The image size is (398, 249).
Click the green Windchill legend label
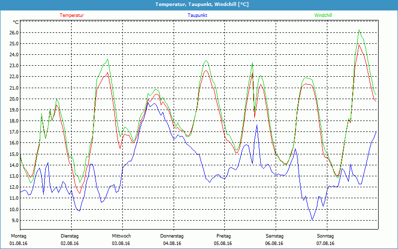(323, 15)
